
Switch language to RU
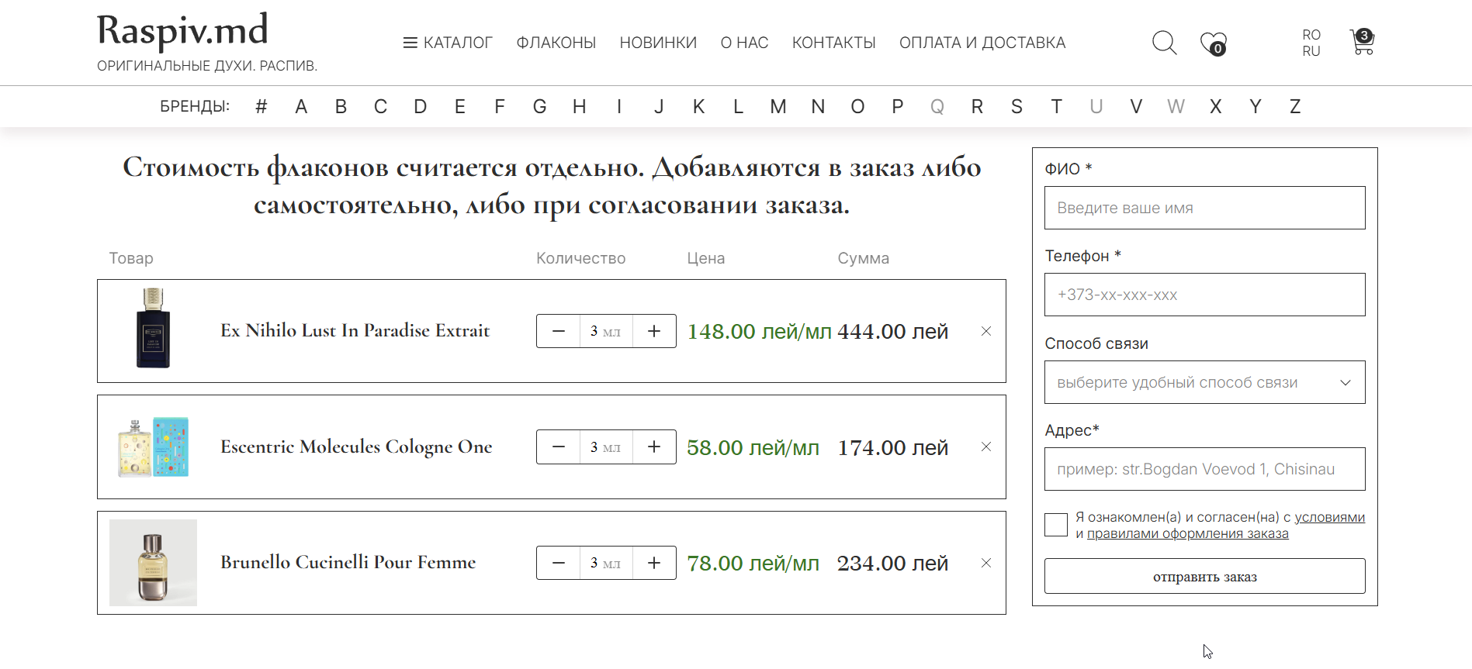1311,51
